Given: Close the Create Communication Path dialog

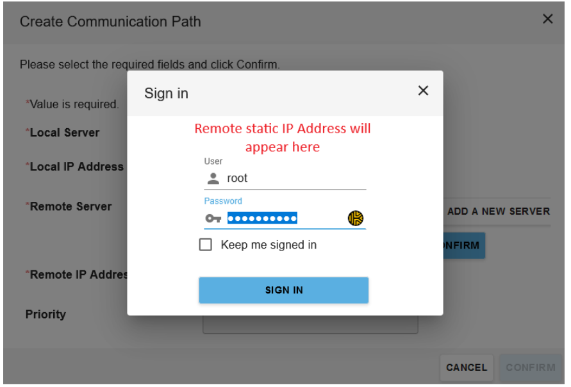Looking at the screenshot, I should (547, 19).
